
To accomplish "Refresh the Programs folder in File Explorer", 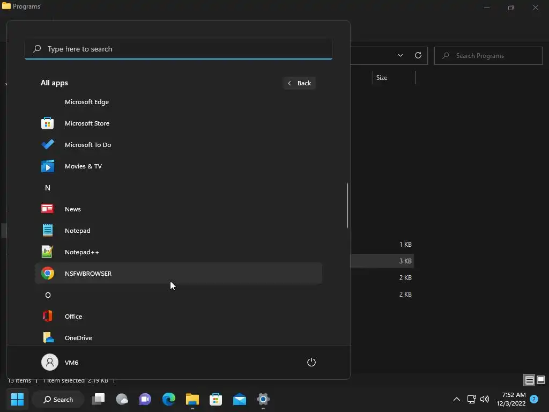I will 418,55.
